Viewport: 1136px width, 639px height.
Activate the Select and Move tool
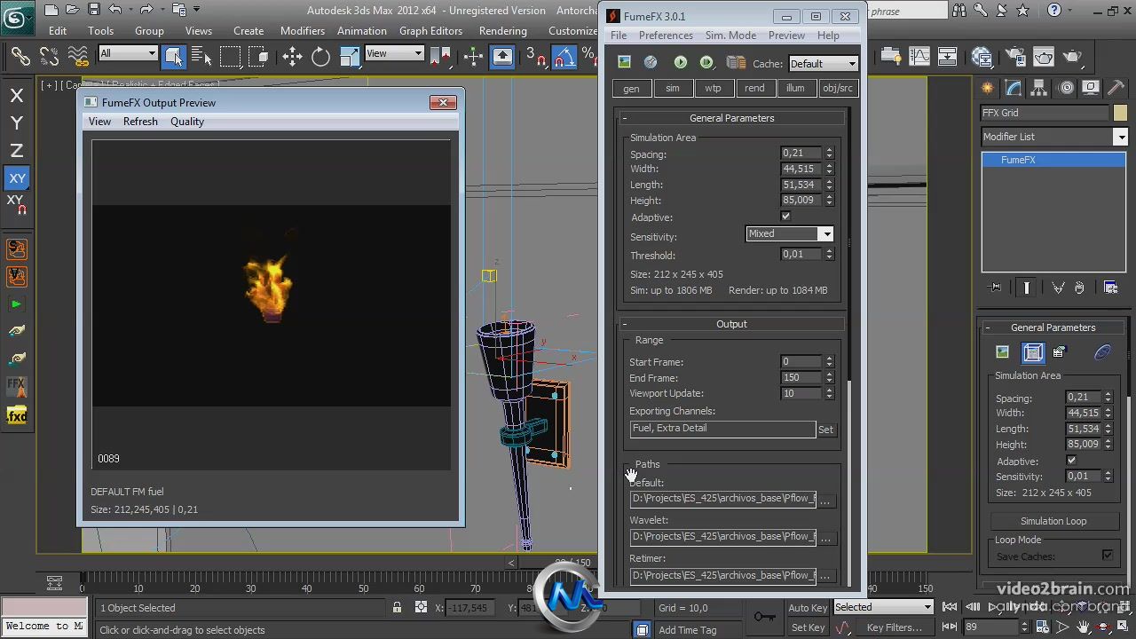[x=292, y=57]
